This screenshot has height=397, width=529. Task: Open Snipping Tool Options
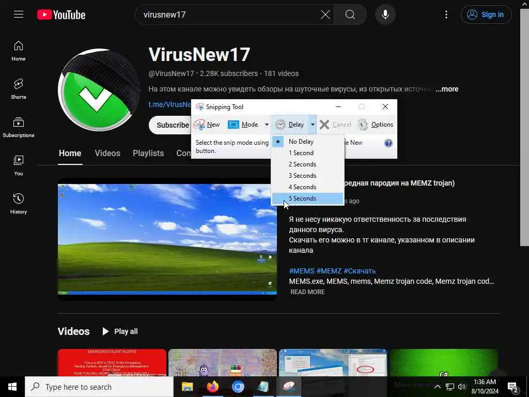tap(375, 125)
